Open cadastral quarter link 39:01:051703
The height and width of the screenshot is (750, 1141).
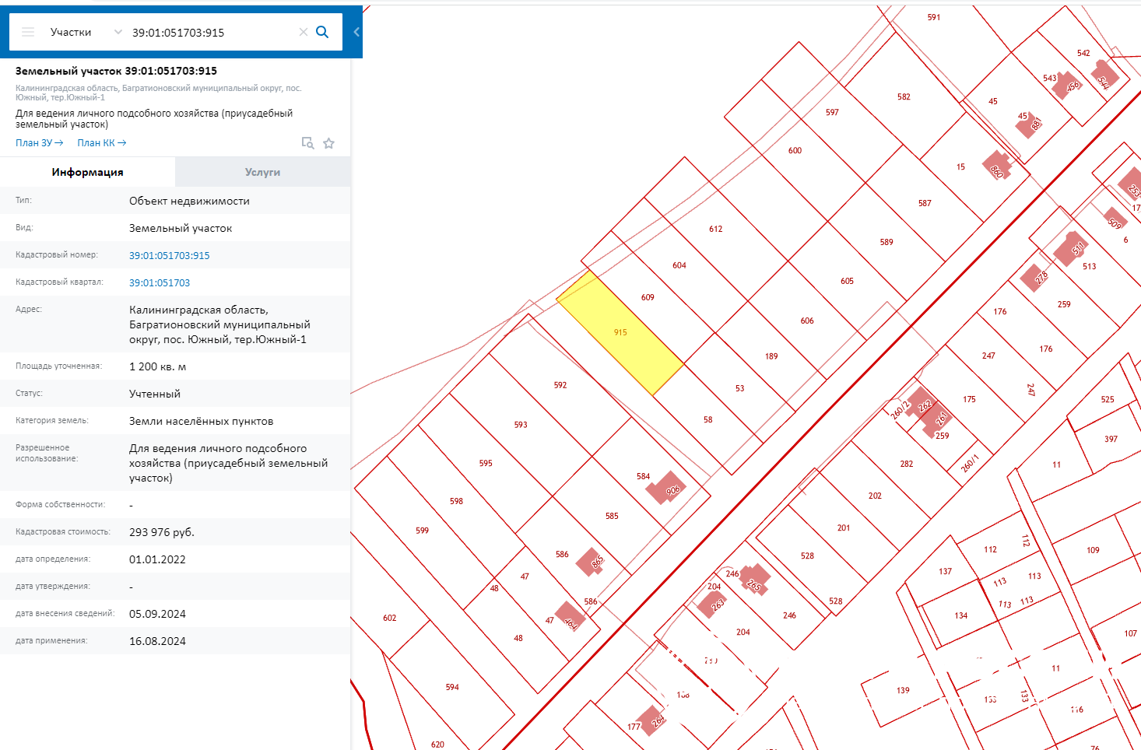coord(160,282)
